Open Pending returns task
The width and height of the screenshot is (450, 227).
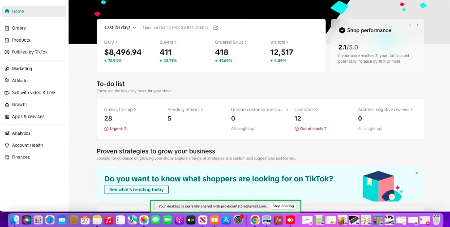pos(185,110)
